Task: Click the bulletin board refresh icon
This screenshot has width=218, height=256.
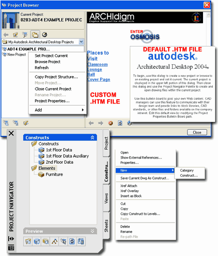Action: (x=120, y=123)
